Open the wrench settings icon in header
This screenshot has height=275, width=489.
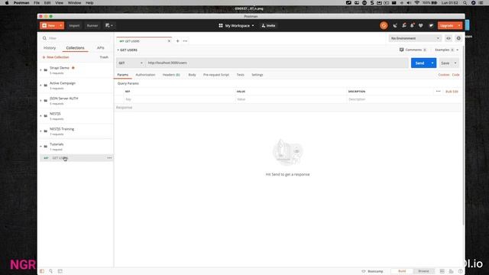(404, 25)
